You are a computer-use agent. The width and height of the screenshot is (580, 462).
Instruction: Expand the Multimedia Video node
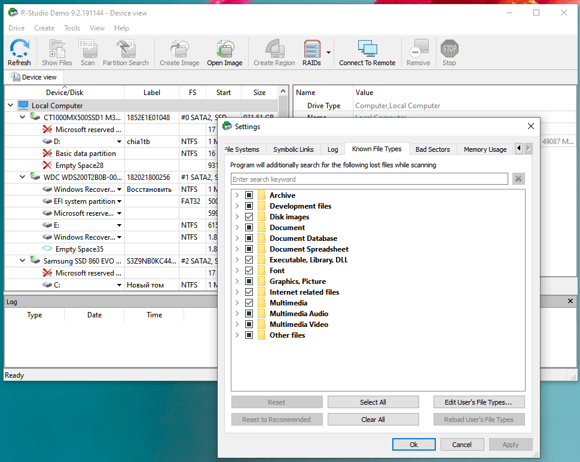click(x=237, y=324)
